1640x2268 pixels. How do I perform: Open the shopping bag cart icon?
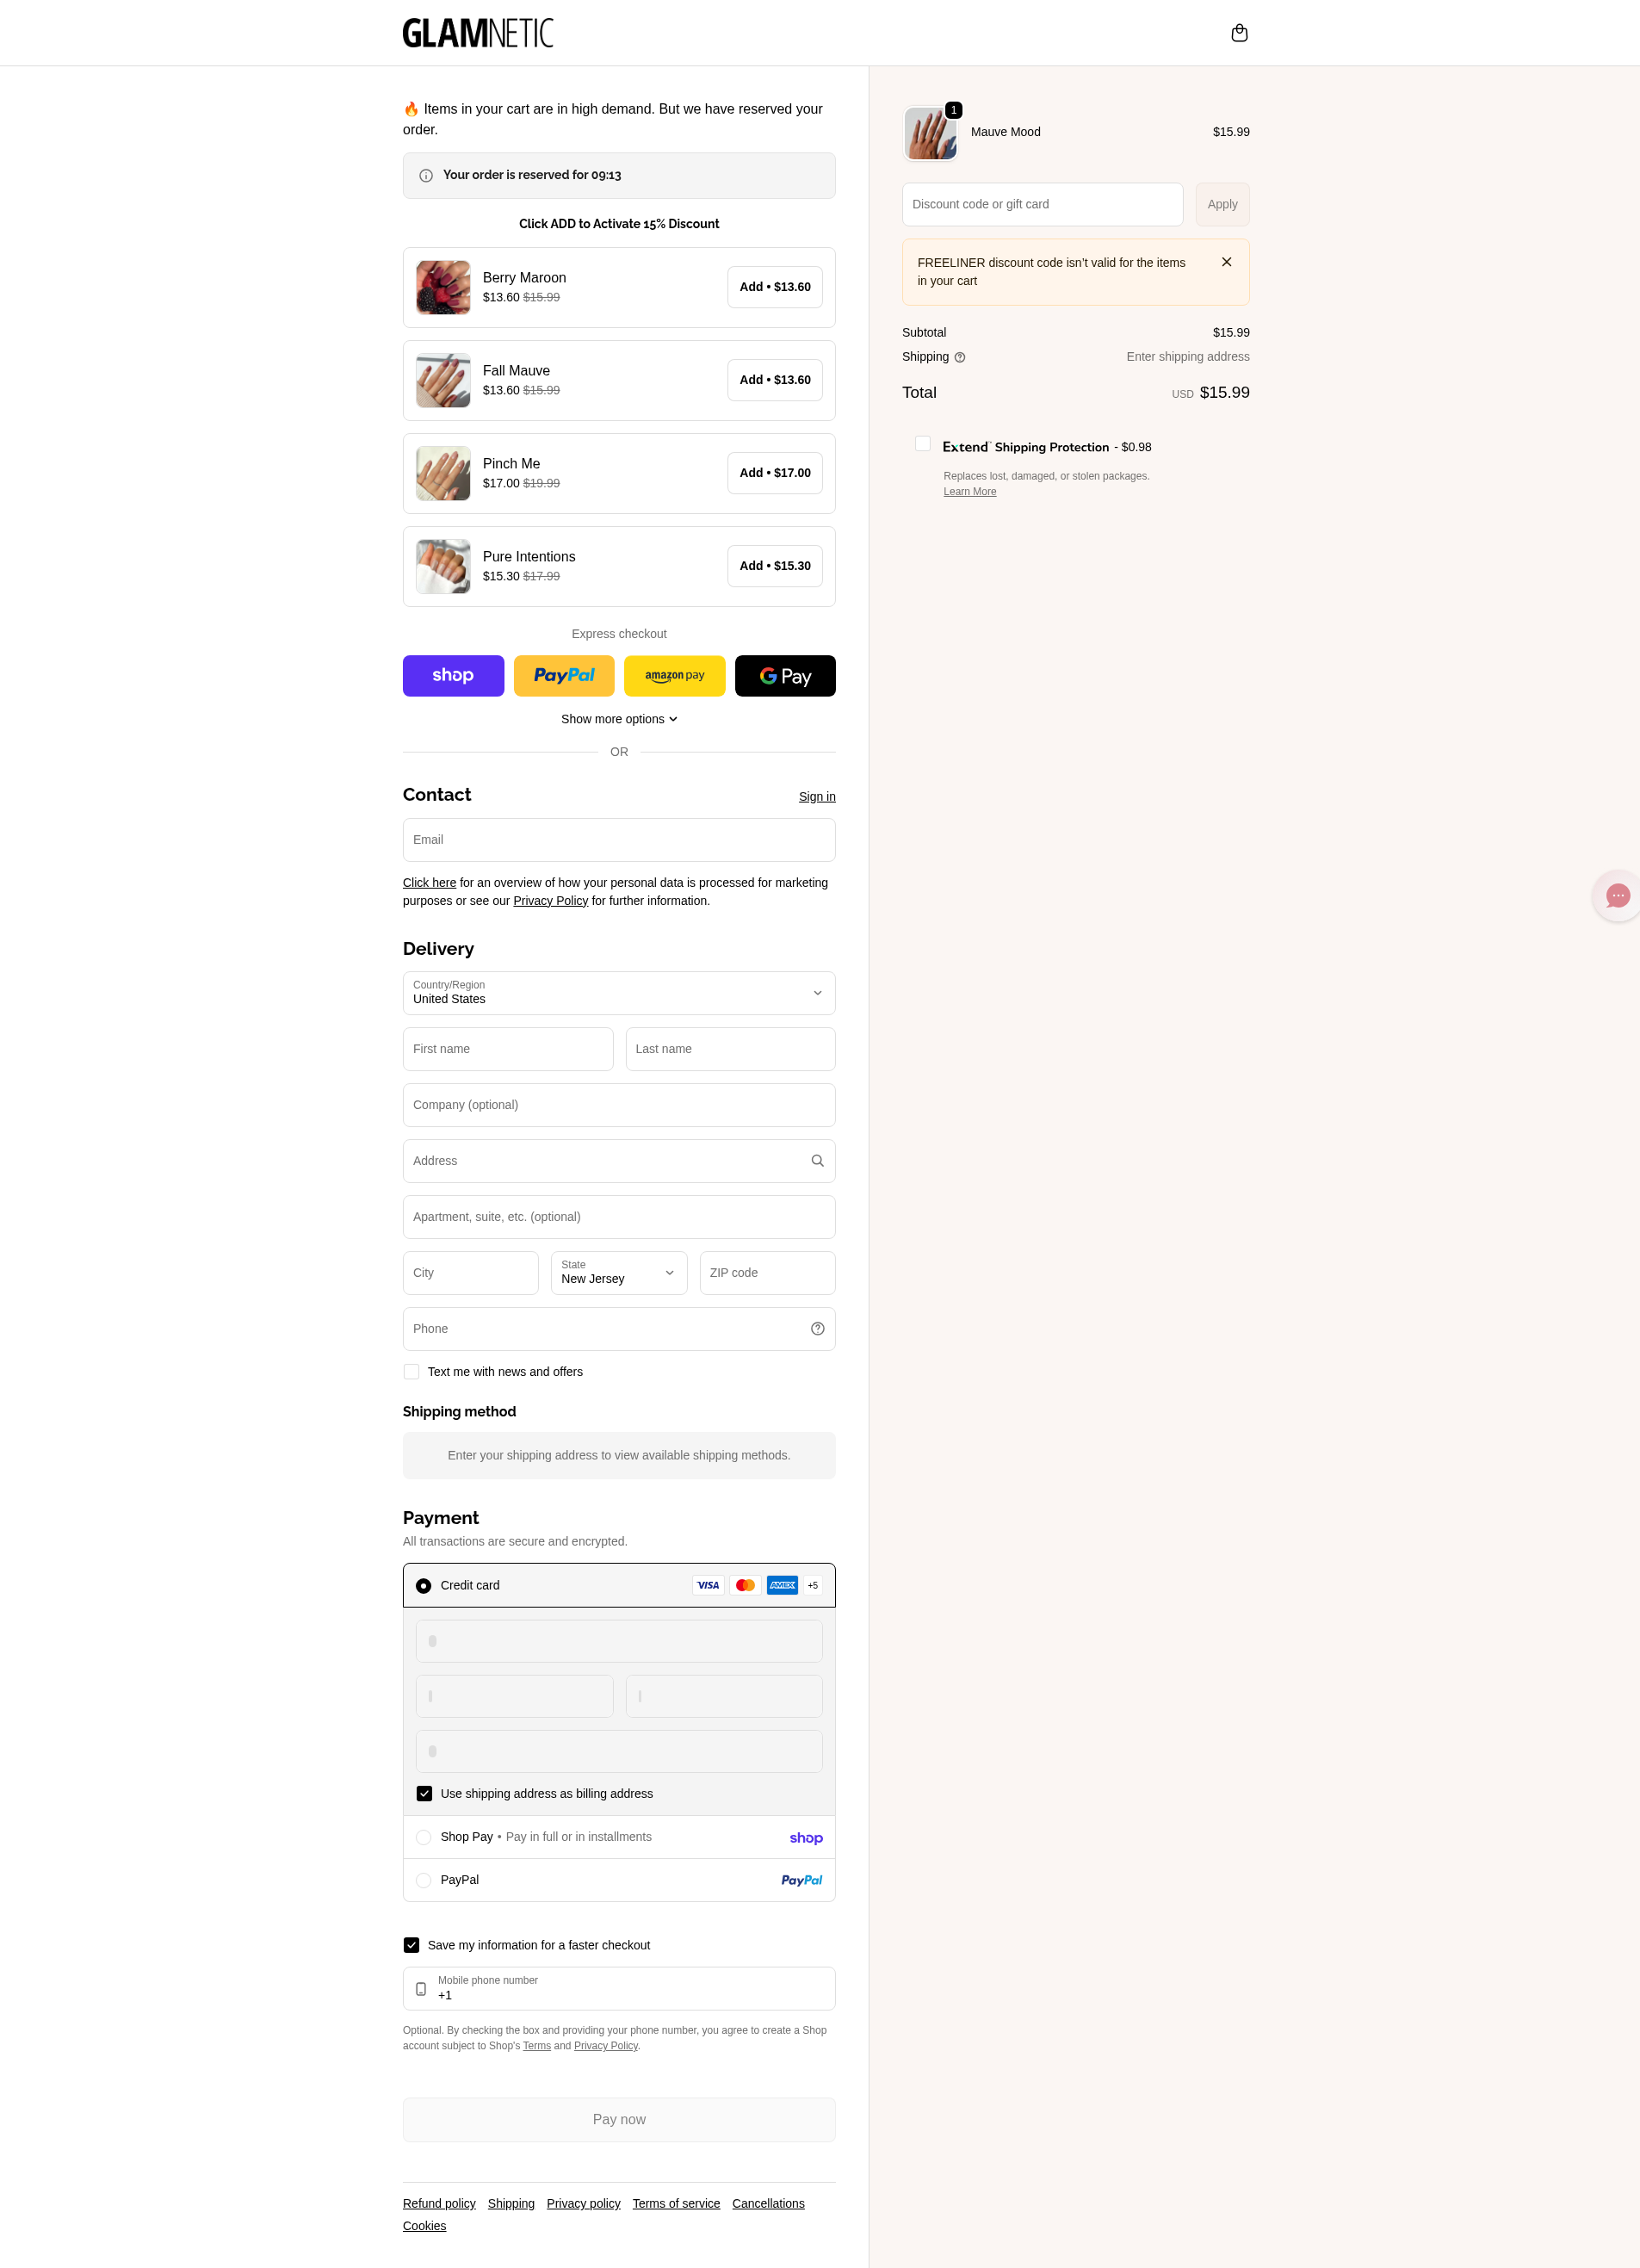pyautogui.click(x=1239, y=33)
